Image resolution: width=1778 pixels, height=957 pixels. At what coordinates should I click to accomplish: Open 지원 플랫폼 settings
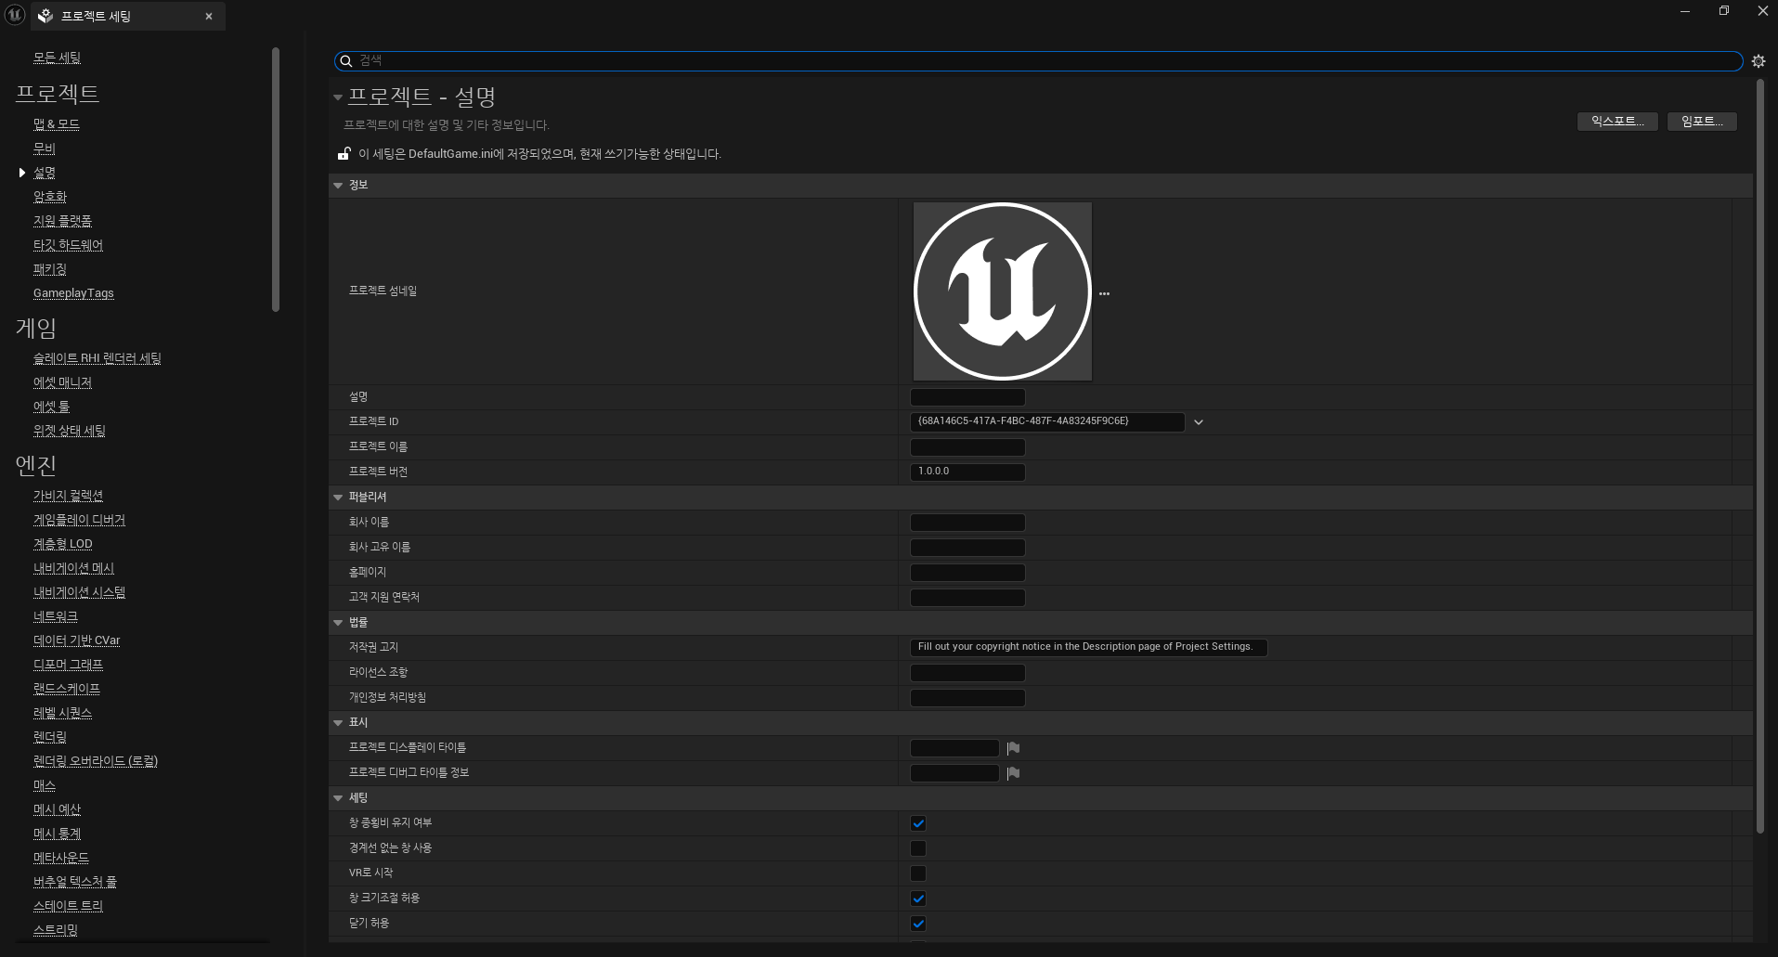click(x=63, y=221)
